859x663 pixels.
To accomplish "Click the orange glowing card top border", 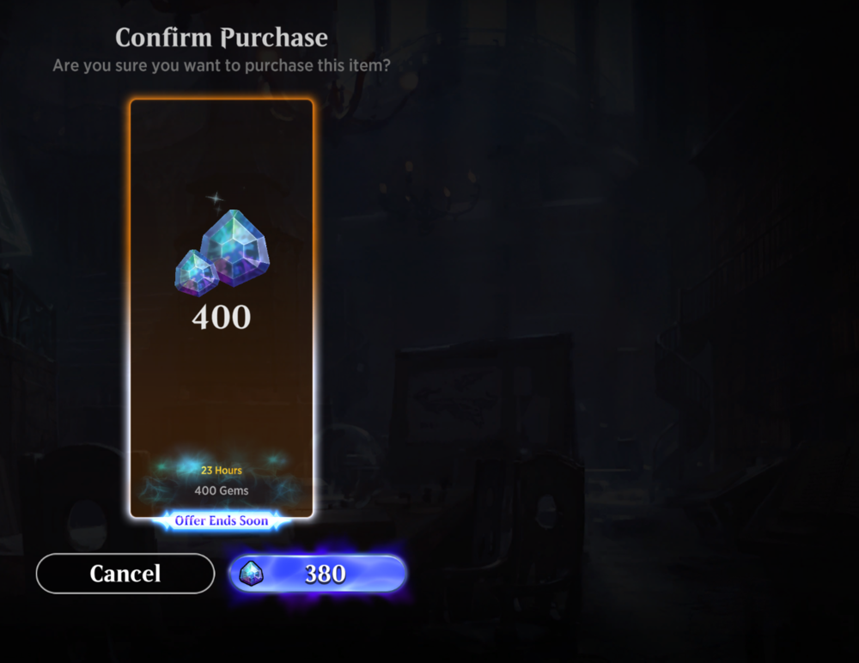I will tap(222, 100).
